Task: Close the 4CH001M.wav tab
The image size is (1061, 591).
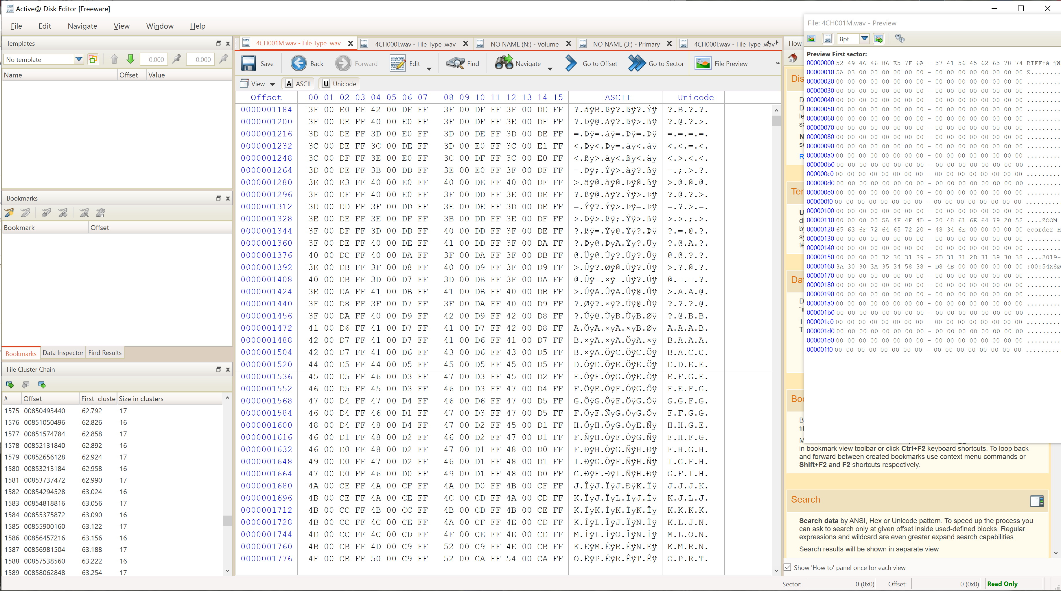Action: [x=351, y=43]
